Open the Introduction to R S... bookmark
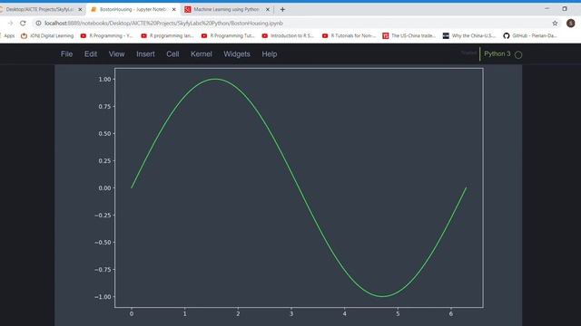This screenshot has height=326, width=581. tap(288, 35)
